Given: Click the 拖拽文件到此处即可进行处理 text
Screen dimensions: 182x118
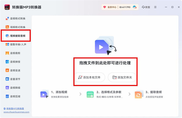Looking at the screenshot, I should [x=105, y=63].
